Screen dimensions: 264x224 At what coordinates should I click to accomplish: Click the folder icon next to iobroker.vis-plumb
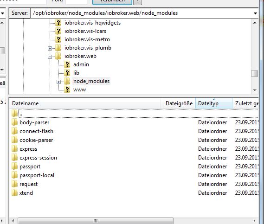(x=58, y=48)
